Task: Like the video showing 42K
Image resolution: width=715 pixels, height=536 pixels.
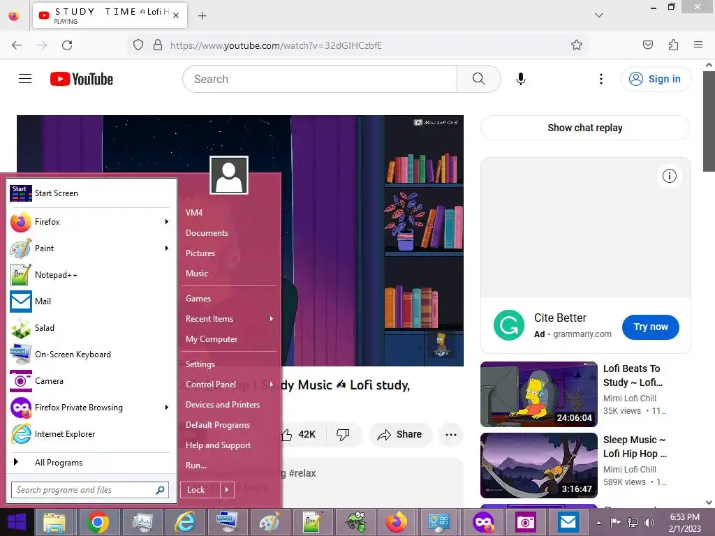Action: [x=299, y=434]
